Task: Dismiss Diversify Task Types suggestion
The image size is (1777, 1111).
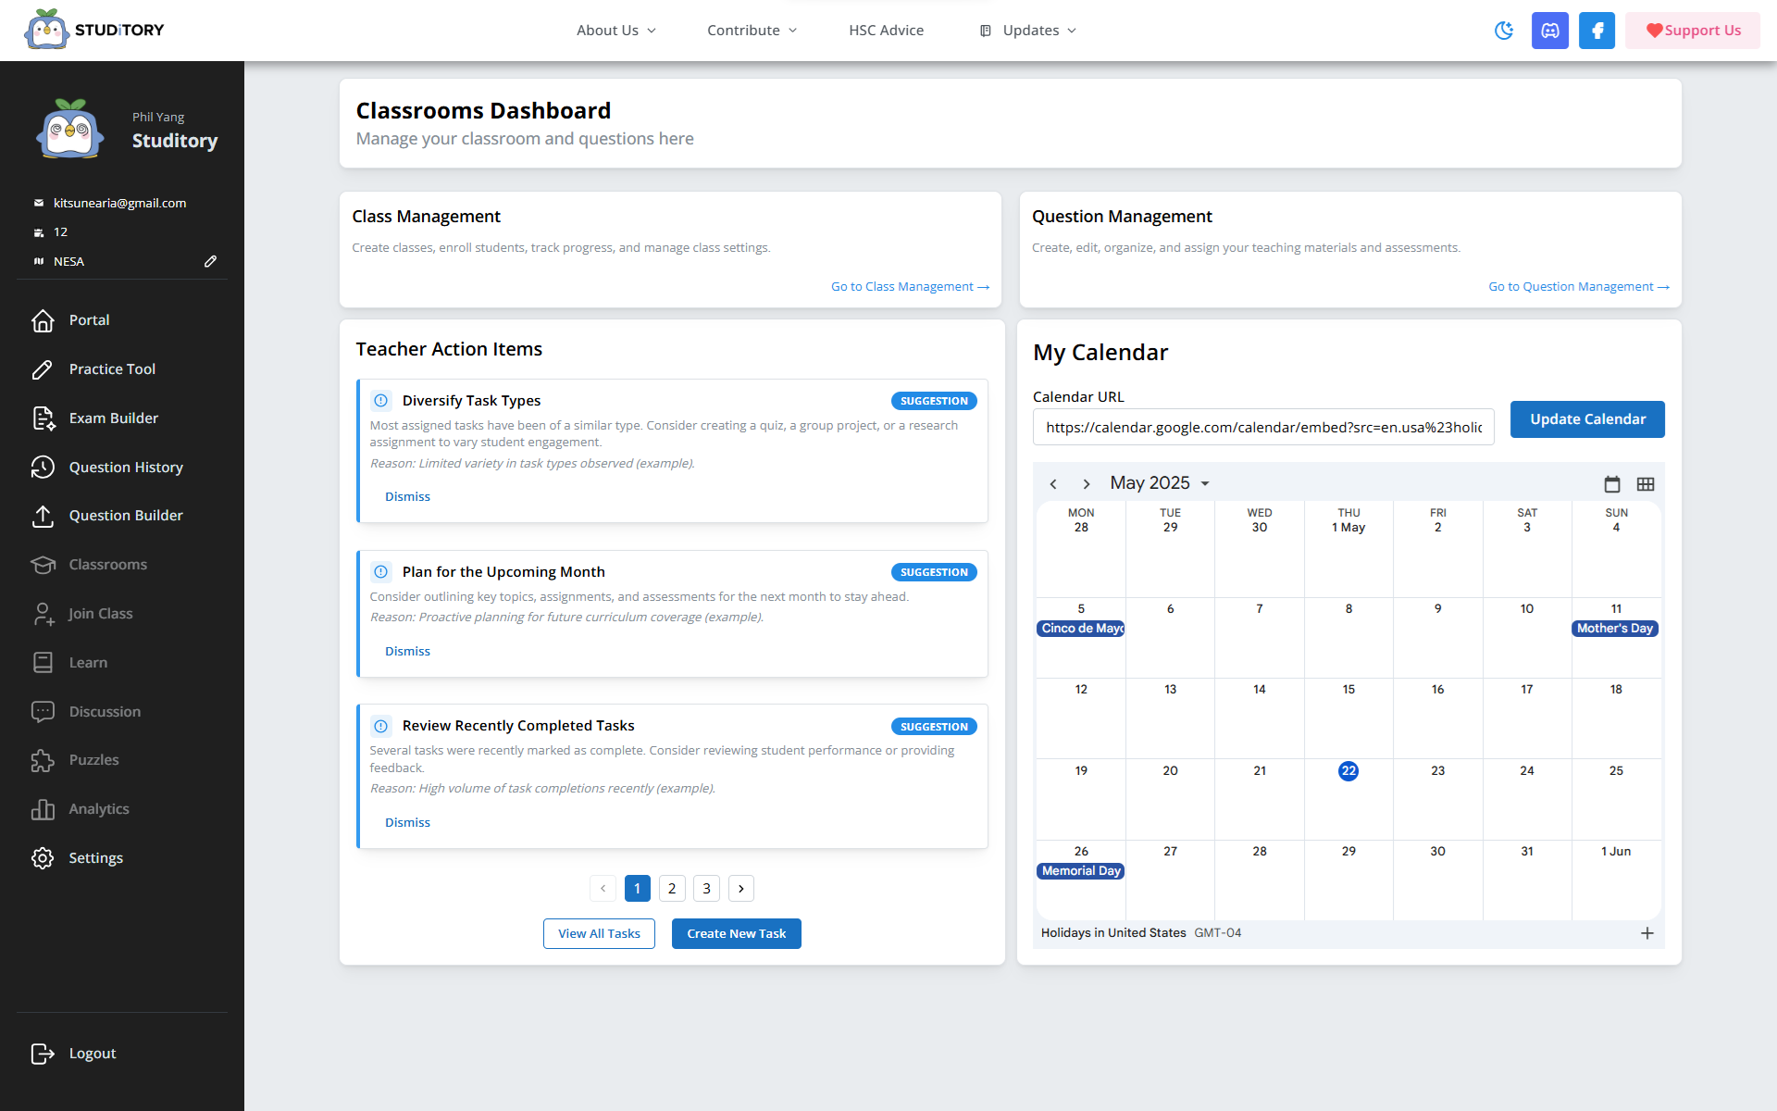Action: click(407, 497)
